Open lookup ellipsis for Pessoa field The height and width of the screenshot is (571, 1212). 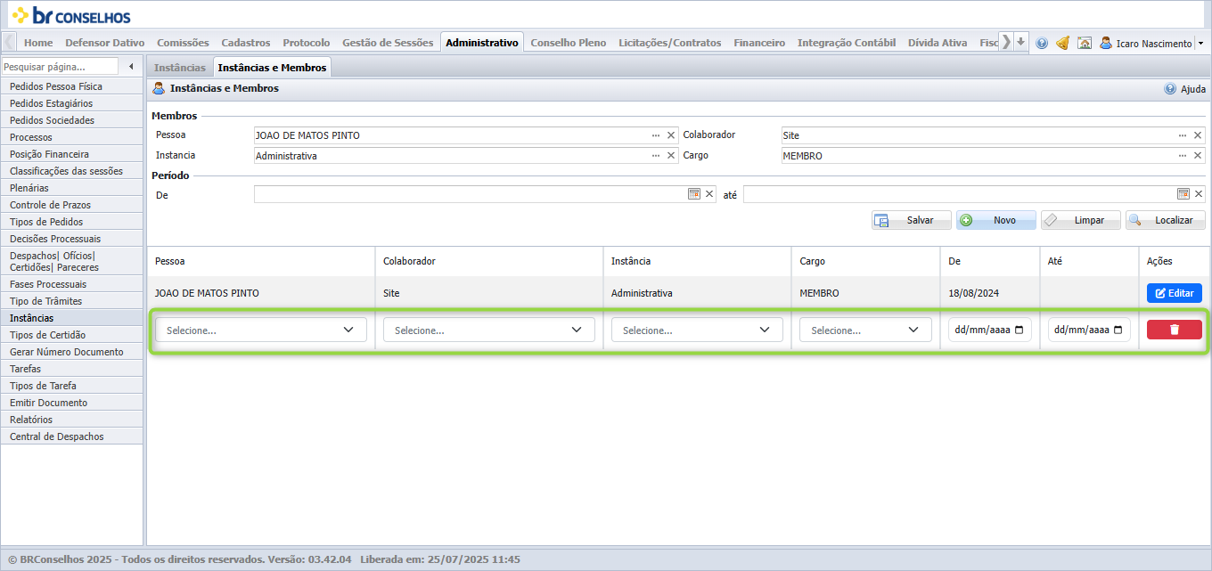pyautogui.click(x=656, y=135)
